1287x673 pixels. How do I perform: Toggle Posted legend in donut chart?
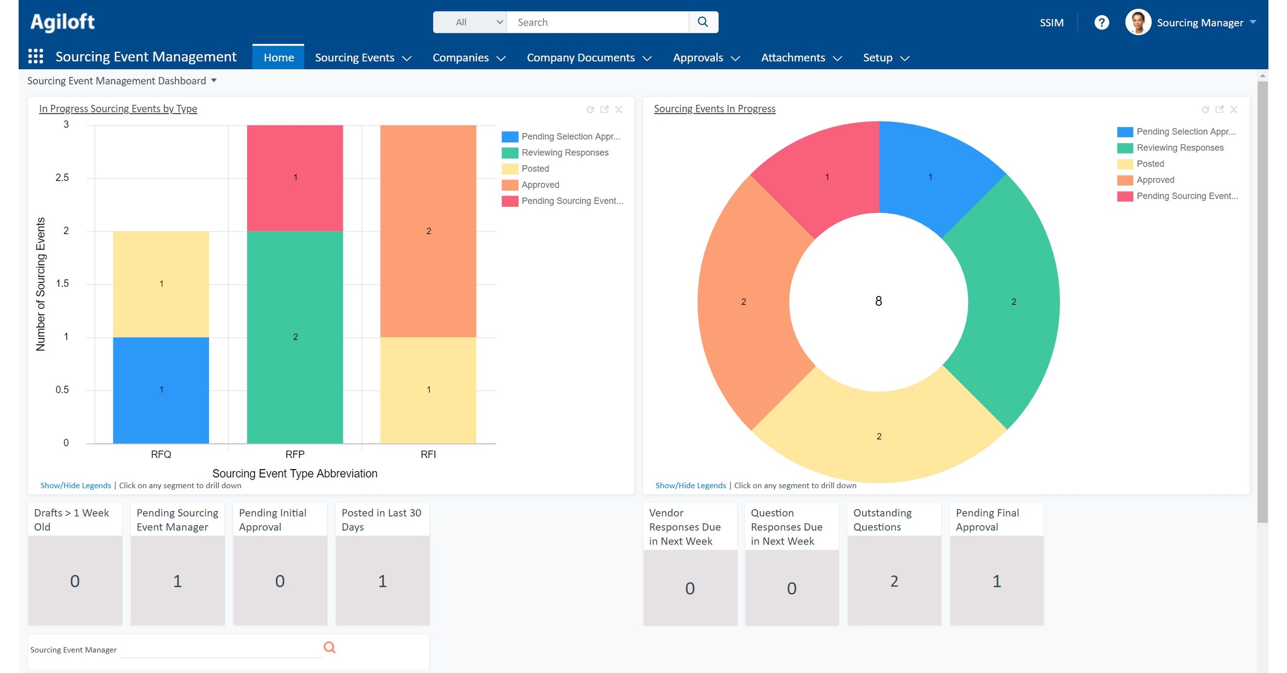1140,164
